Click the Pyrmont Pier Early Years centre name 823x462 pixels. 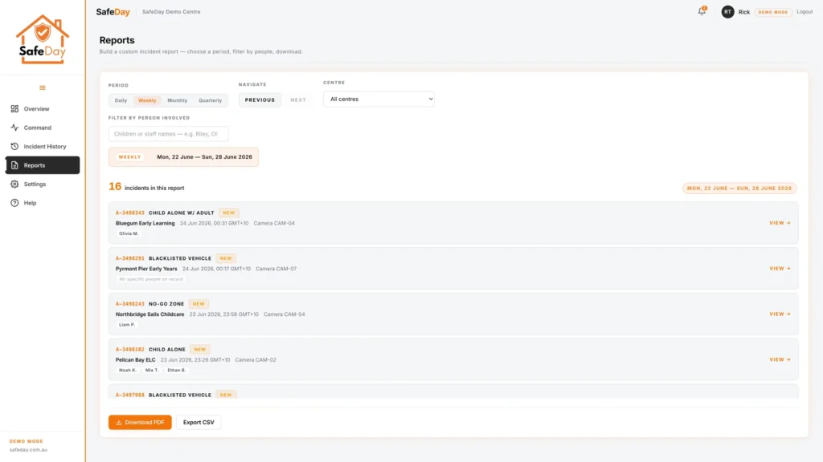pos(146,269)
